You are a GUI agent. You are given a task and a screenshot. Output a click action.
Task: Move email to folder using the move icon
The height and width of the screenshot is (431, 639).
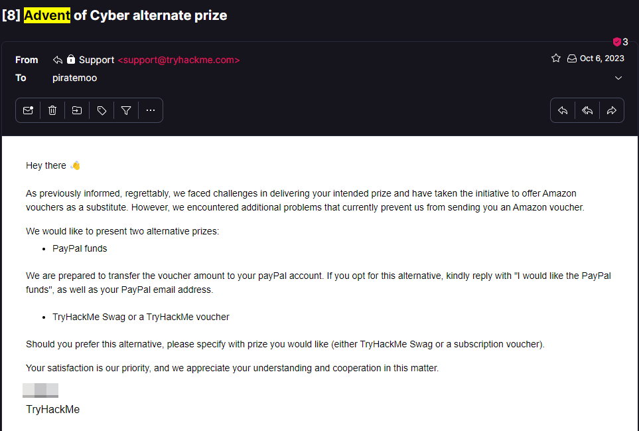[77, 110]
